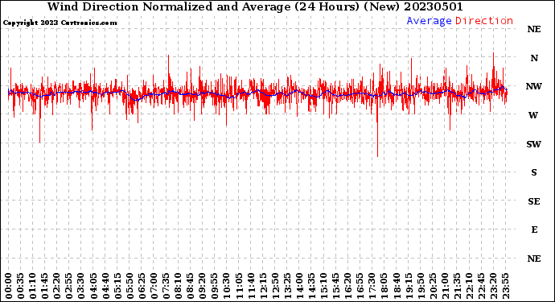Click the 22:10 time axis label
555x302 pixels.
[x=469, y=286]
